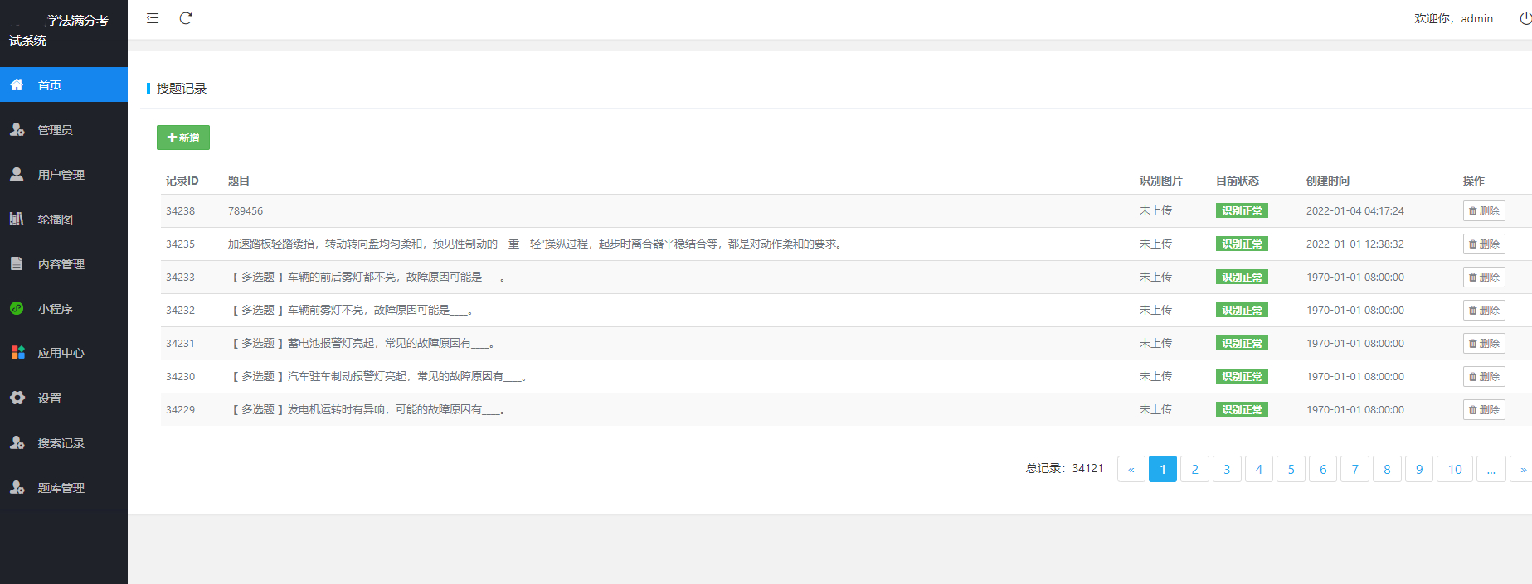The width and height of the screenshot is (1532, 584).
Task: Click the 记录ID column header
Action: (182, 181)
